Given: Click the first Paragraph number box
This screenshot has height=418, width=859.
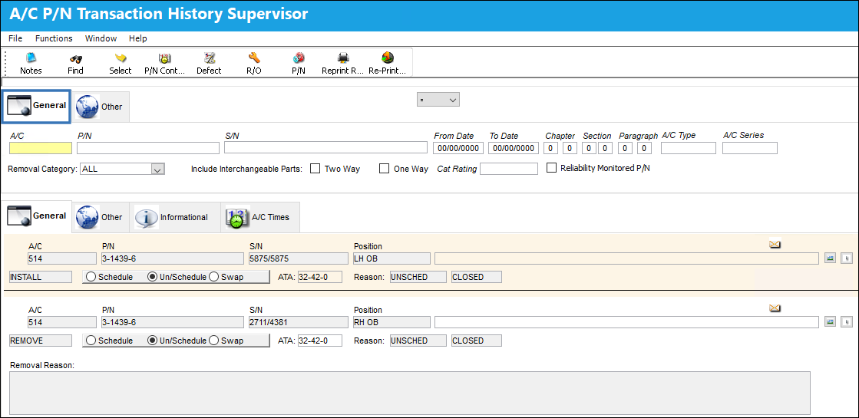Looking at the screenshot, I should (625, 148).
